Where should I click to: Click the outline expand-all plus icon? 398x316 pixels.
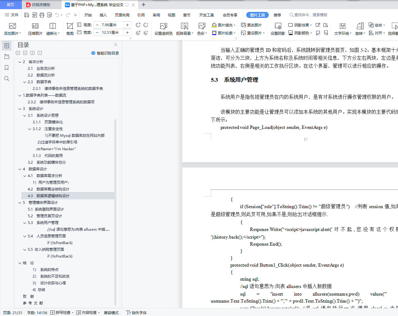33,53
